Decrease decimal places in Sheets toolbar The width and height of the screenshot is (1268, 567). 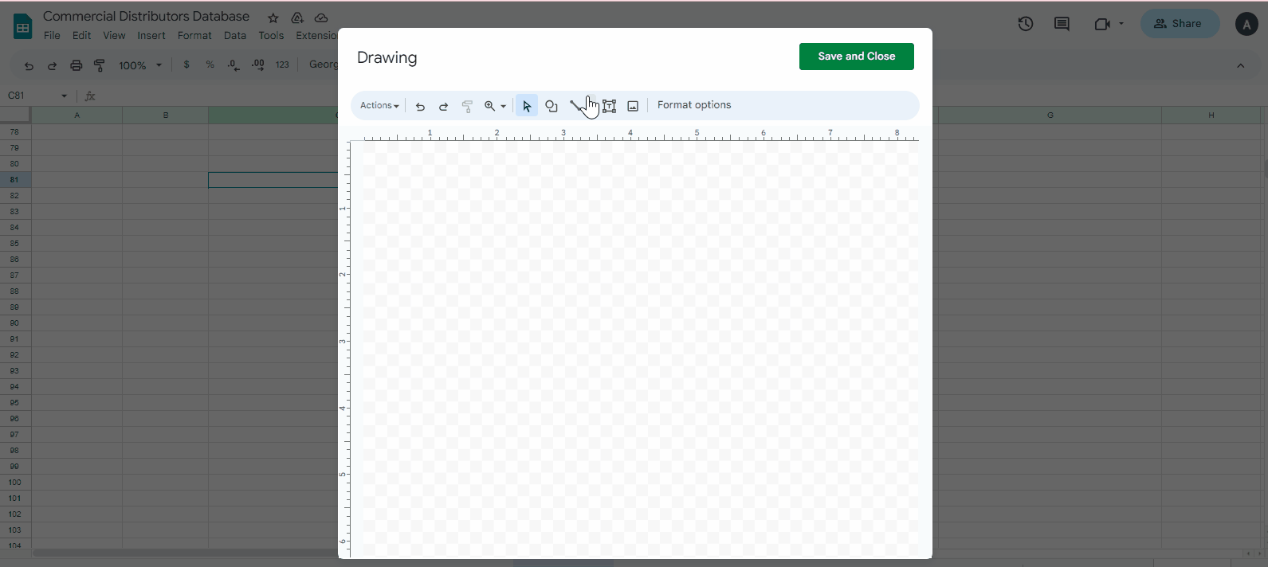pos(234,65)
